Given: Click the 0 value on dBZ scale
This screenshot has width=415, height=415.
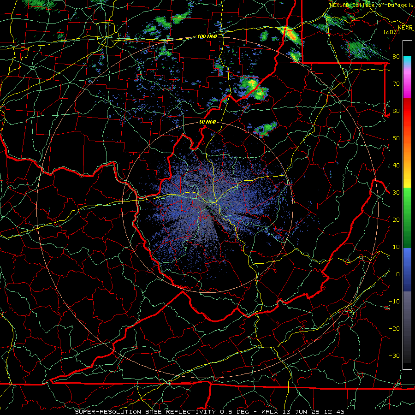Looking at the screenshot, I should 398,274.
